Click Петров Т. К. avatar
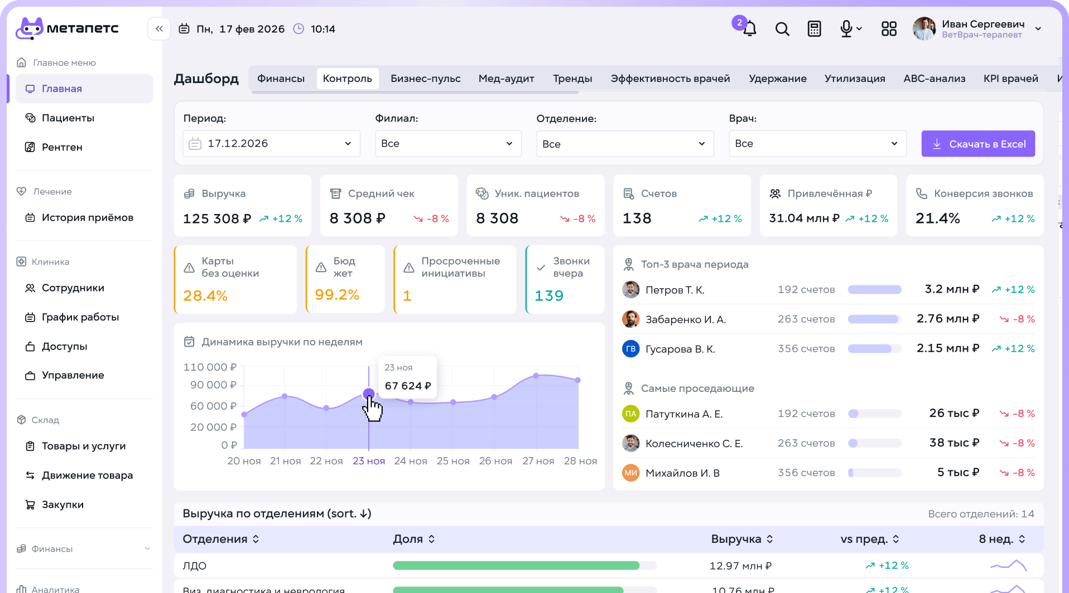1069x593 pixels. point(630,290)
